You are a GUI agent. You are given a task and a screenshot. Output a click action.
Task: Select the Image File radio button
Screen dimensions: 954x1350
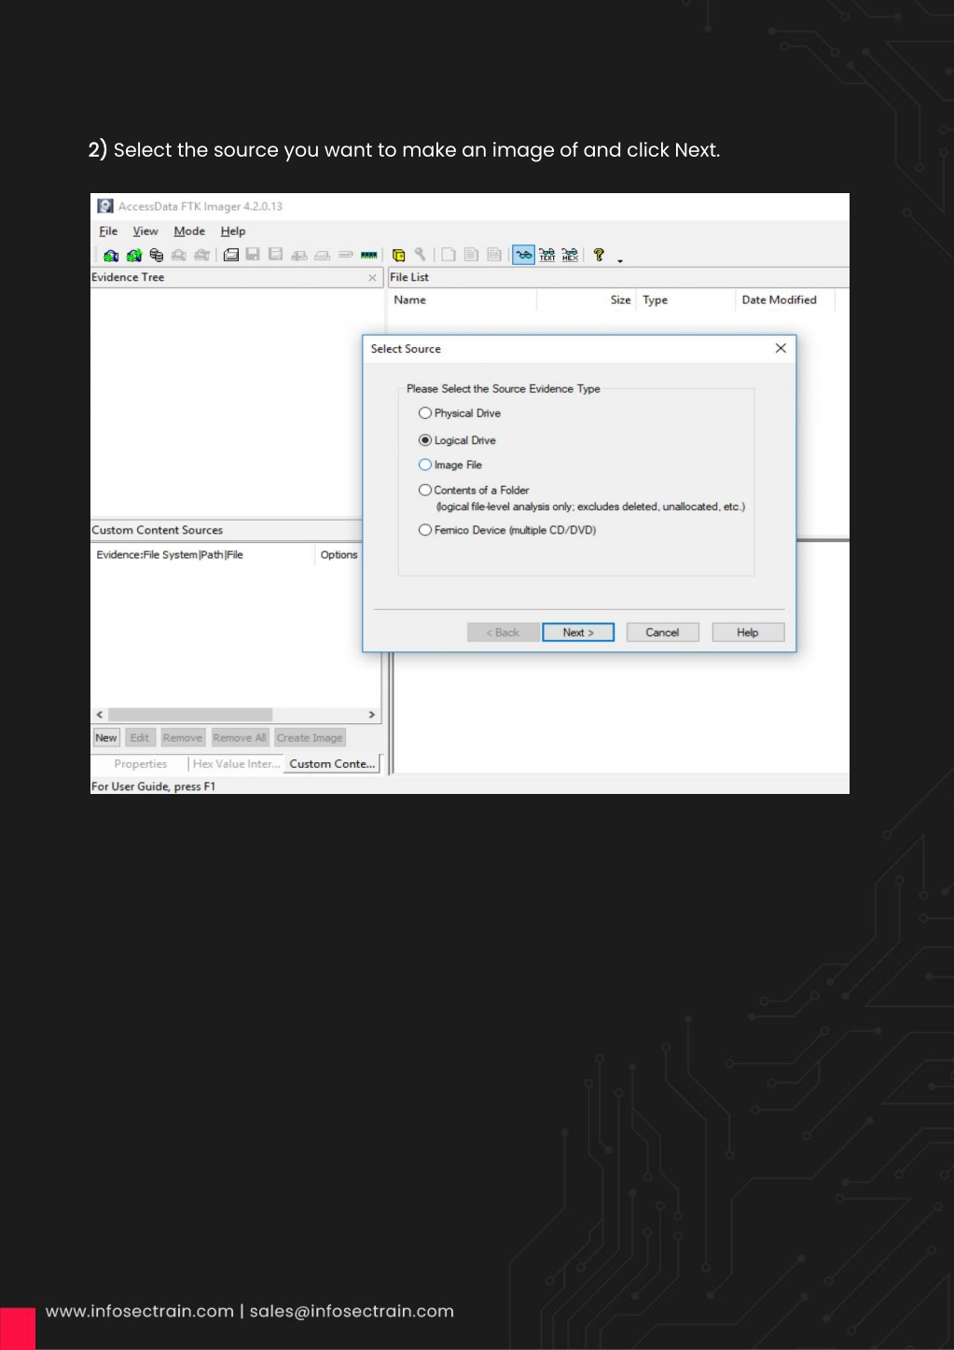(x=425, y=465)
